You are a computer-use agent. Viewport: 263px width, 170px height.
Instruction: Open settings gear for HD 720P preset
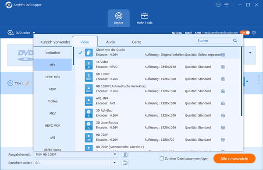pos(223,140)
